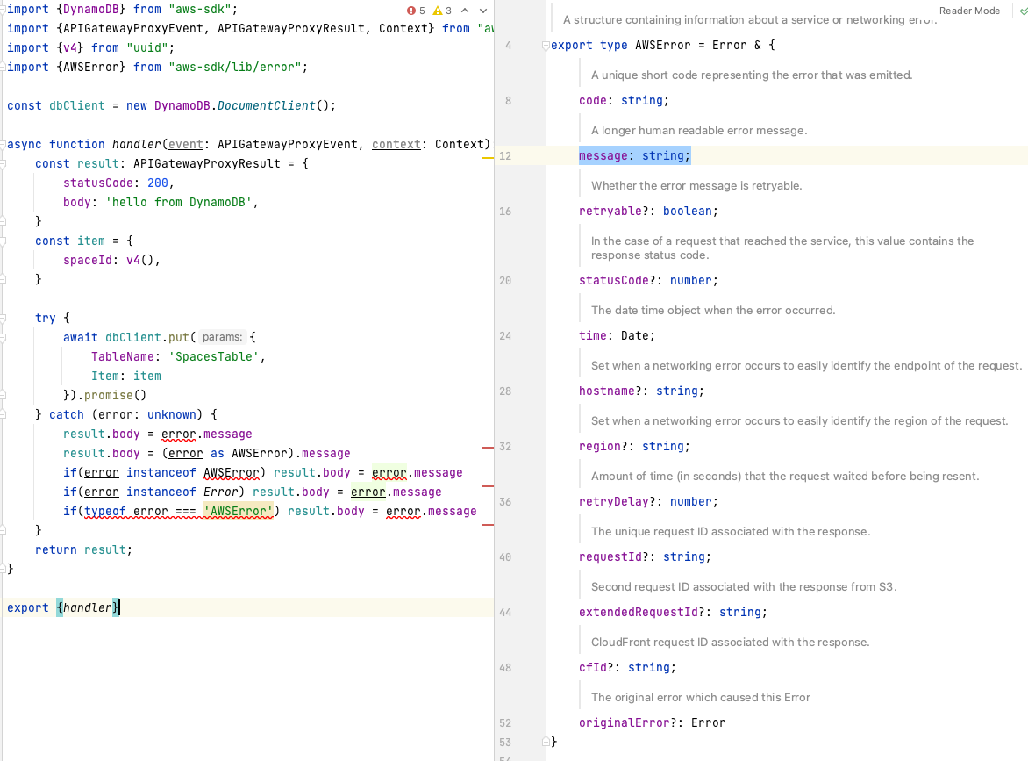Click spaceId: v4() line

(111, 261)
